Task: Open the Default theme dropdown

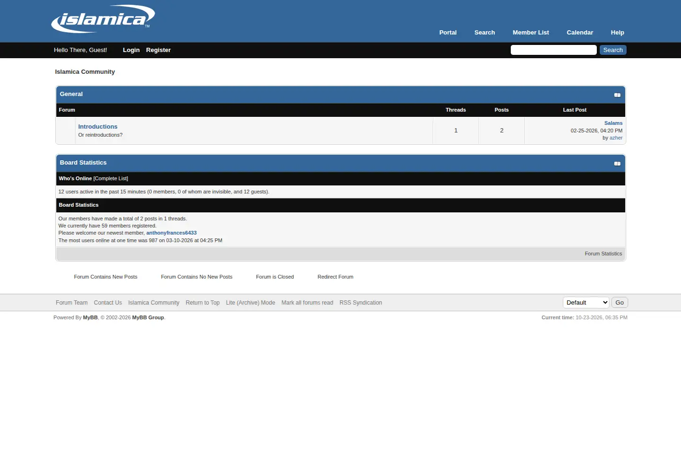Action: pos(586,303)
